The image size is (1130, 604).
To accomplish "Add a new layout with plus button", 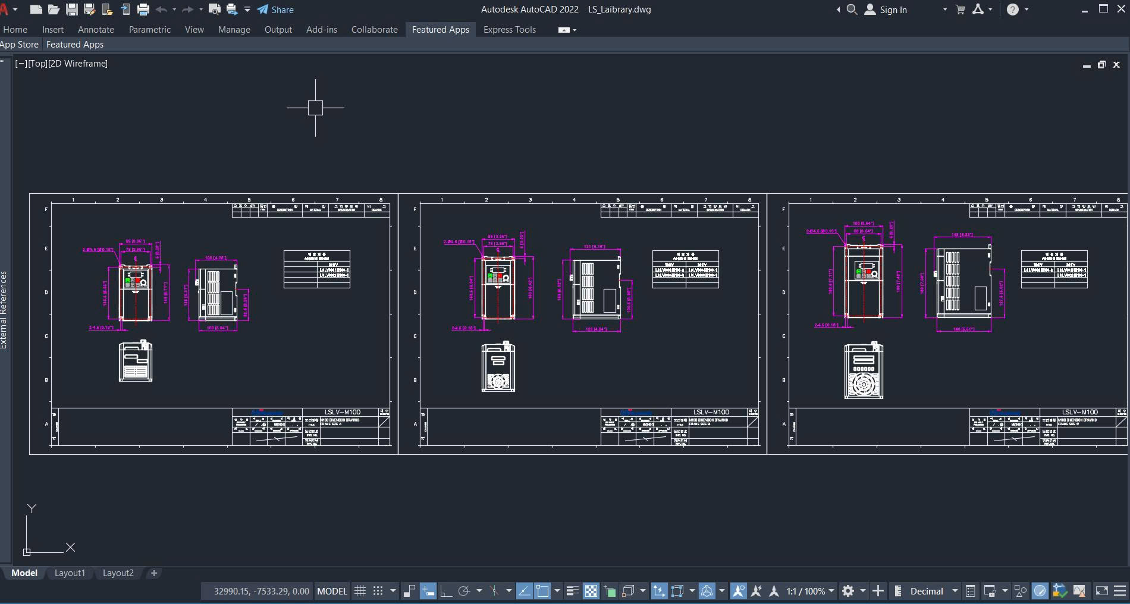I will point(154,573).
